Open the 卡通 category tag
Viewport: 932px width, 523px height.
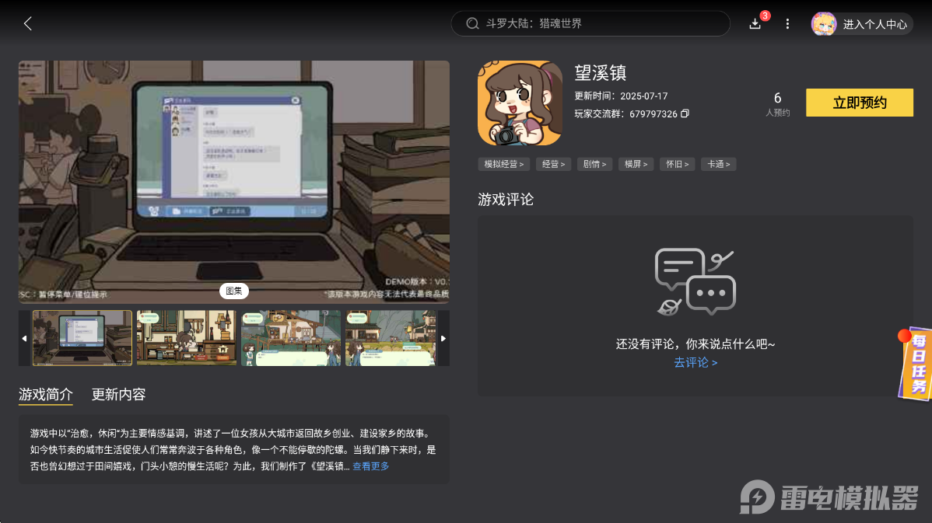718,164
